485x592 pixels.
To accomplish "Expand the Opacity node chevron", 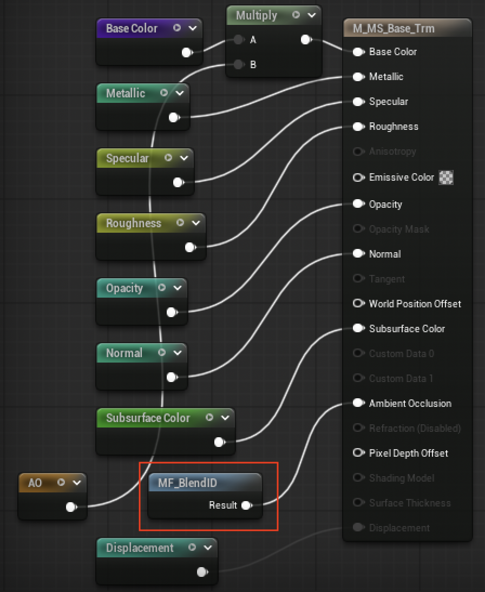I will [x=178, y=288].
